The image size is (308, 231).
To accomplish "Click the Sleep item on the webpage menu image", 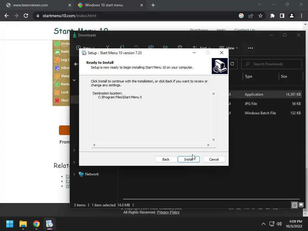I will pyautogui.click(x=62, y=76).
